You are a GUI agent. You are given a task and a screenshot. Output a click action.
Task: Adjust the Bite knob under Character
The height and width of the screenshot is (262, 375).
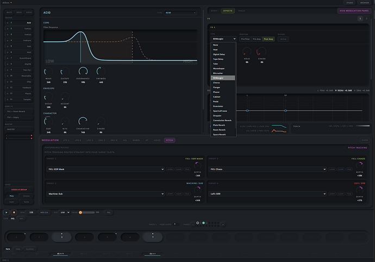coord(65,122)
